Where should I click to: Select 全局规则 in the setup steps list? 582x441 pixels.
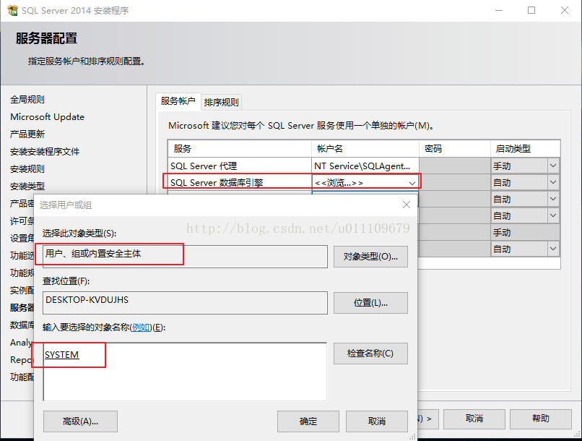coord(27,100)
